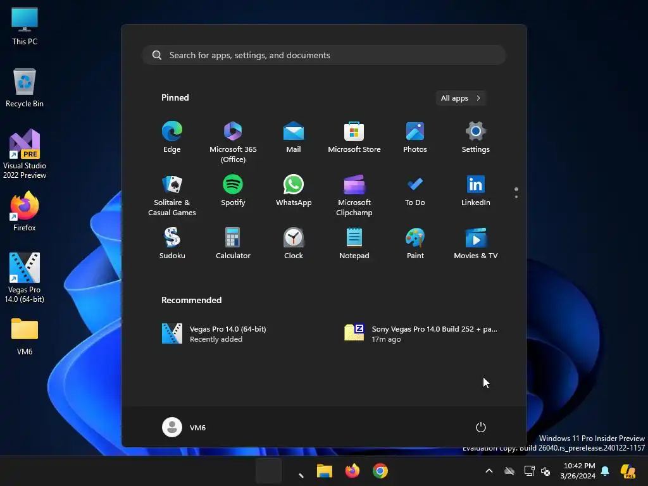Open the Edge pinned app

tap(172, 137)
